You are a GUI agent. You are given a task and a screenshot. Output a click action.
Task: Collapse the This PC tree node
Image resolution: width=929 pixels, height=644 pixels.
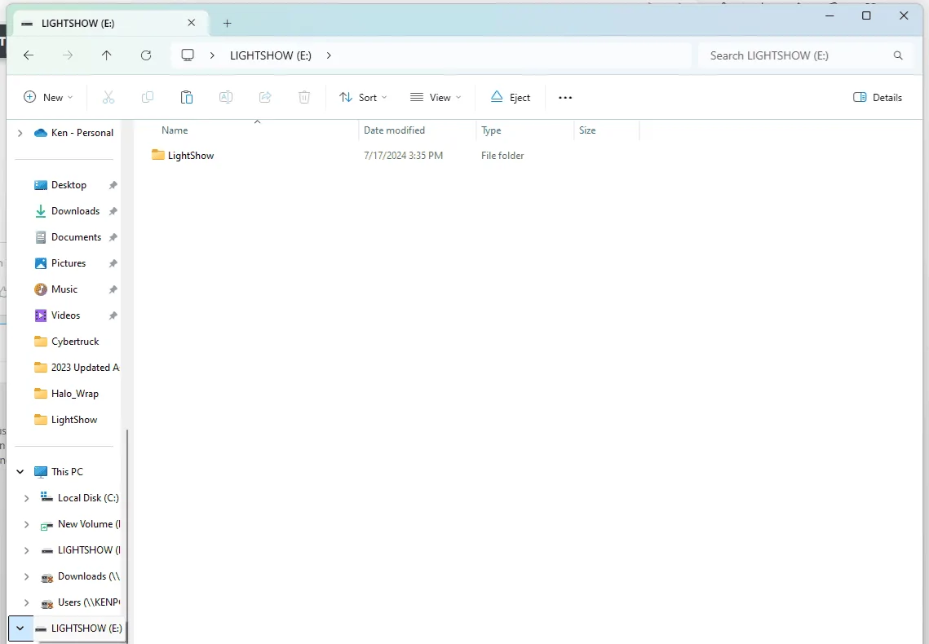pos(20,472)
